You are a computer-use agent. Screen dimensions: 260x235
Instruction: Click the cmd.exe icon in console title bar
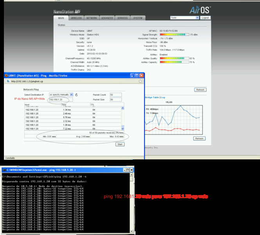pyautogui.click(x=4, y=170)
